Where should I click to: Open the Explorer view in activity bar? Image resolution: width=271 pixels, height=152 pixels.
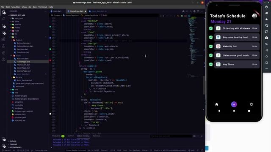3,12
